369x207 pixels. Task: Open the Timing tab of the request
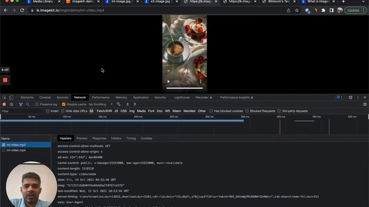pos(131,138)
